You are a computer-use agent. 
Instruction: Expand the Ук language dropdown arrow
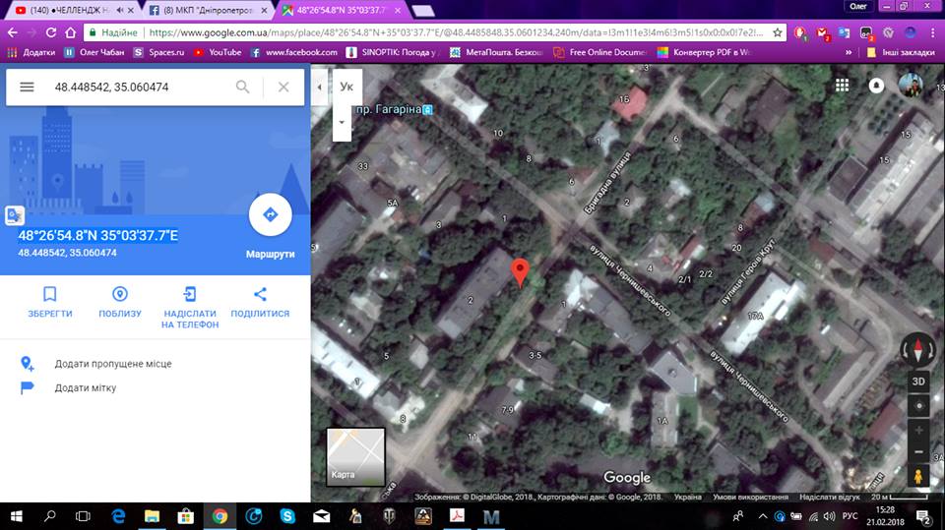[343, 123]
